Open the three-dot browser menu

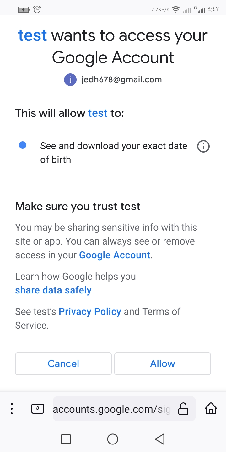click(12, 409)
